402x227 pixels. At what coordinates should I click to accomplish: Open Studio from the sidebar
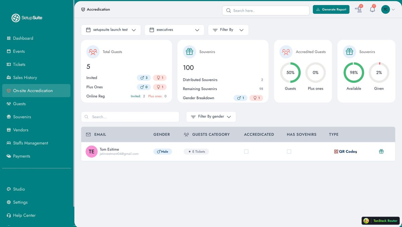[x=18, y=189]
